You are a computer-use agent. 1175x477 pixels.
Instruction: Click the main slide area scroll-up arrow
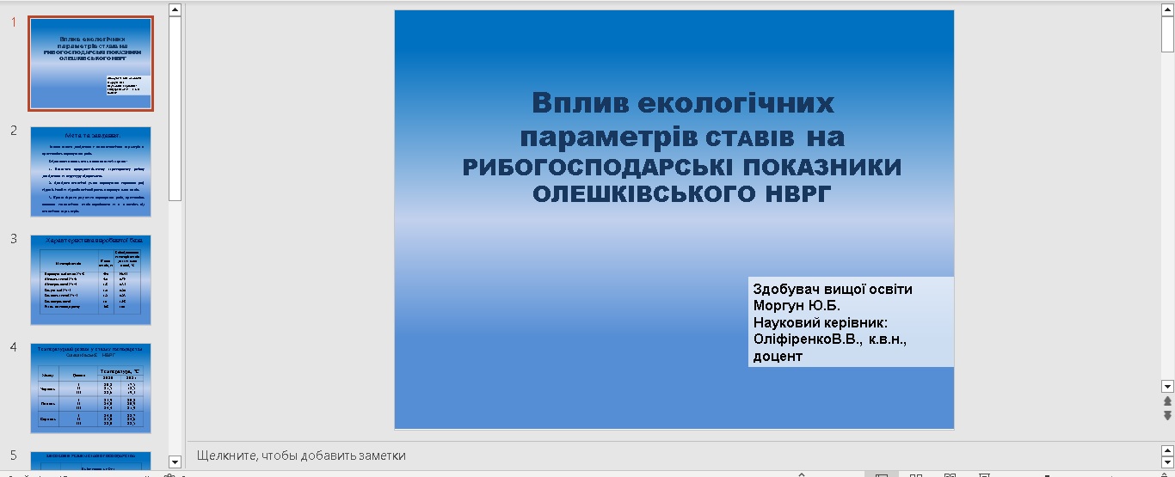(1167, 9)
